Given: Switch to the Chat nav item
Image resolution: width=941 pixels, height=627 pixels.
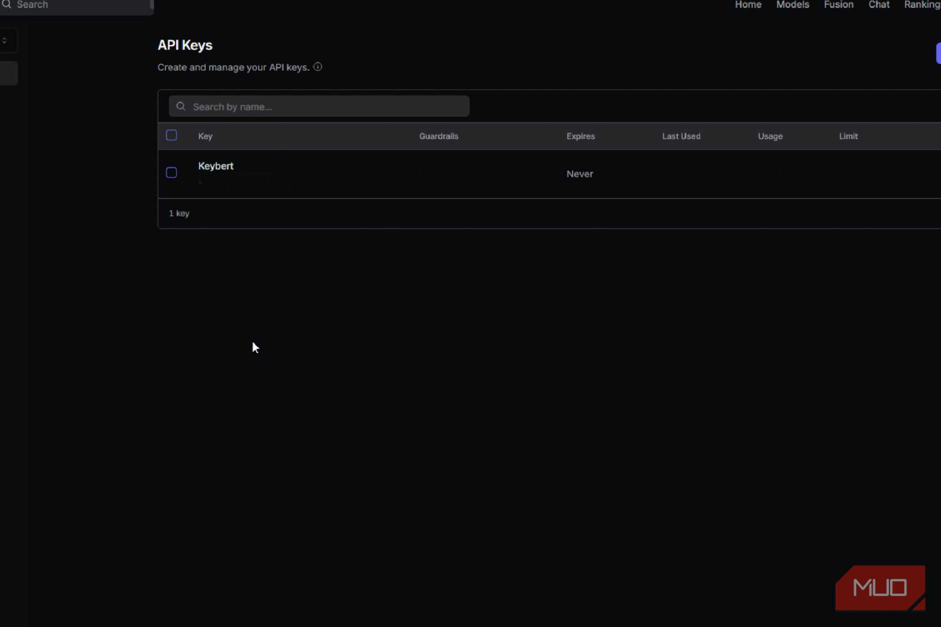Looking at the screenshot, I should tap(879, 5).
